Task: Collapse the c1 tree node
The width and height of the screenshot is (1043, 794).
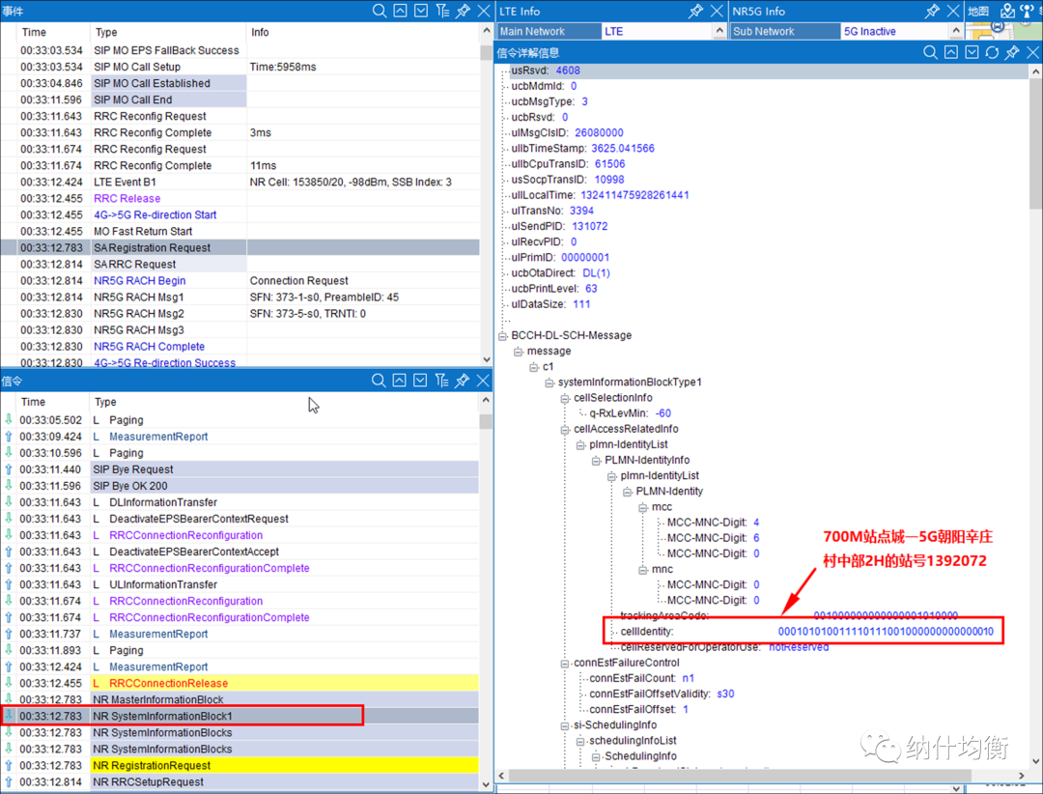Action: click(533, 367)
